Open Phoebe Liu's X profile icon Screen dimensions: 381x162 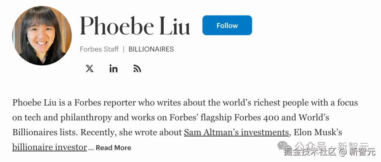pos(90,69)
